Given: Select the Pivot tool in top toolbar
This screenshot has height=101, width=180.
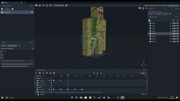Looking at the screenshot, I should click(x=51, y=5).
